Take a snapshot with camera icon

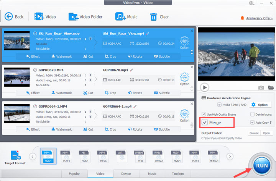pos(261,87)
